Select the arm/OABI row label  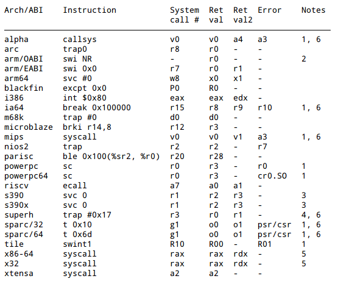click(x=24, y=59)
